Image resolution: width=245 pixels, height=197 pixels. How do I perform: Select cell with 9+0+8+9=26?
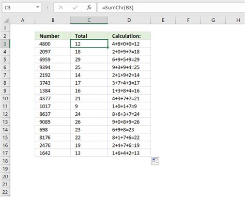pyautogui.click(x=129, y=122)
